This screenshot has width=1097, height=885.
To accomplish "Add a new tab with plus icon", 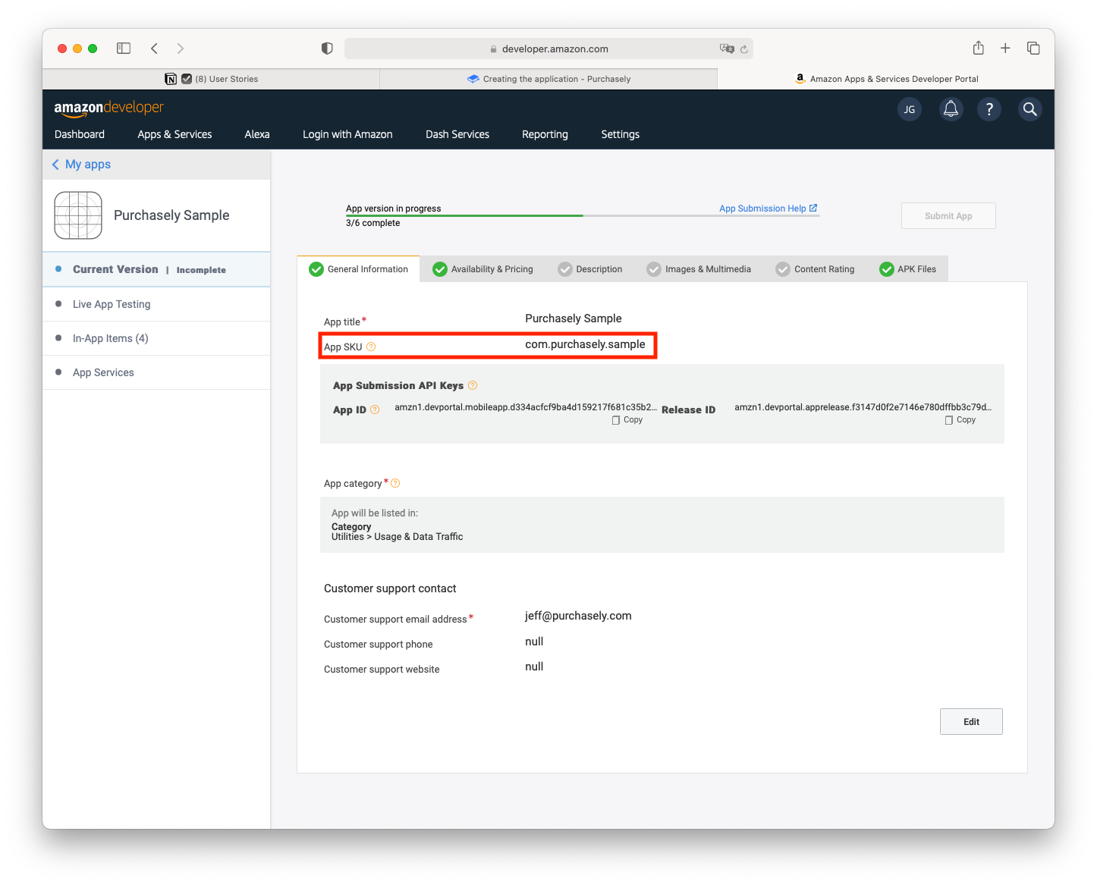I will click(1005, 49).
